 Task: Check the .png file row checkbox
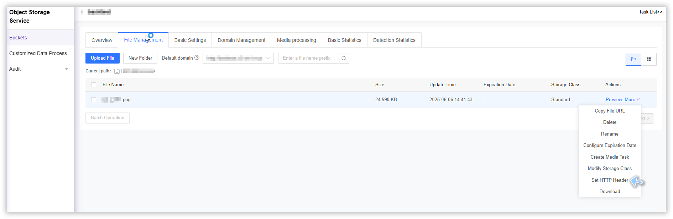click(x=94, y=100)
